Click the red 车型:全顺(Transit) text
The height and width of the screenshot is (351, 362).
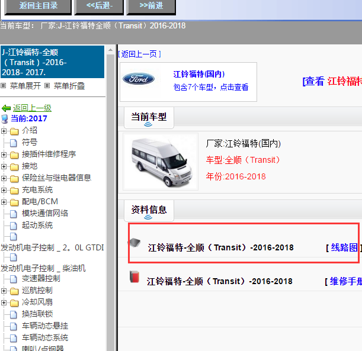click(x=243, y=160)
